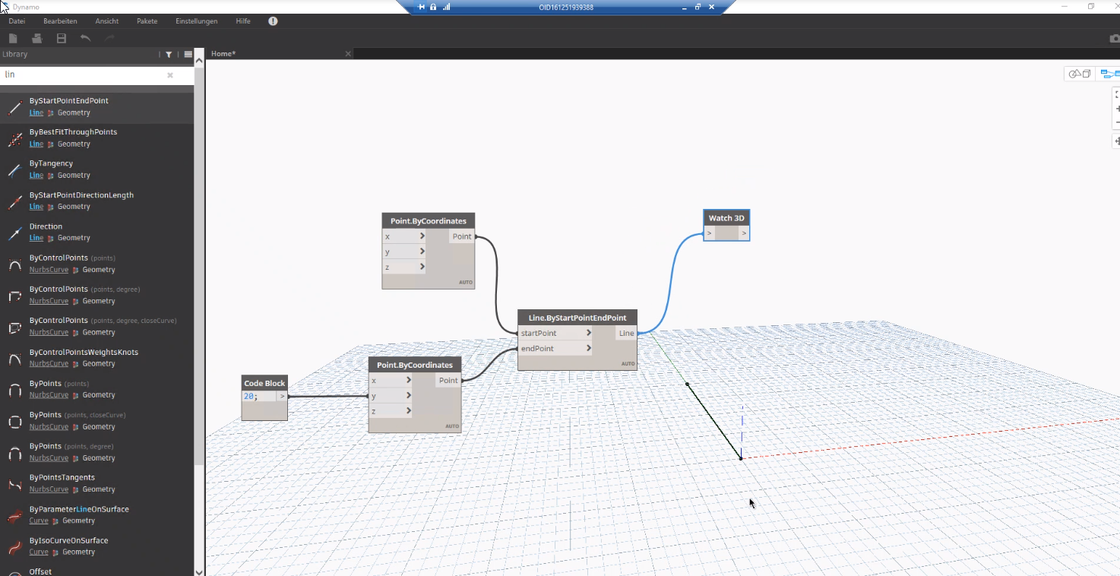Viewport: 1120px width, 576px height.
Task: Zoom in using the plus control
Action: click(1118, 109)
